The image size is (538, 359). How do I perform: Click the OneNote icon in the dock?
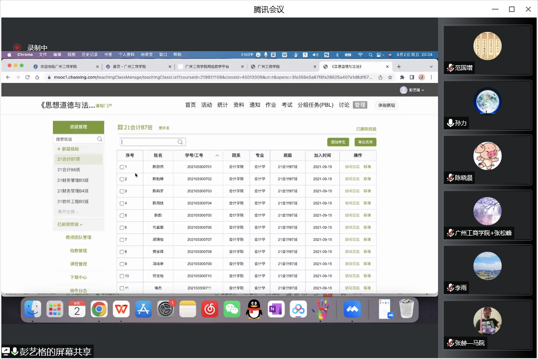276,309
